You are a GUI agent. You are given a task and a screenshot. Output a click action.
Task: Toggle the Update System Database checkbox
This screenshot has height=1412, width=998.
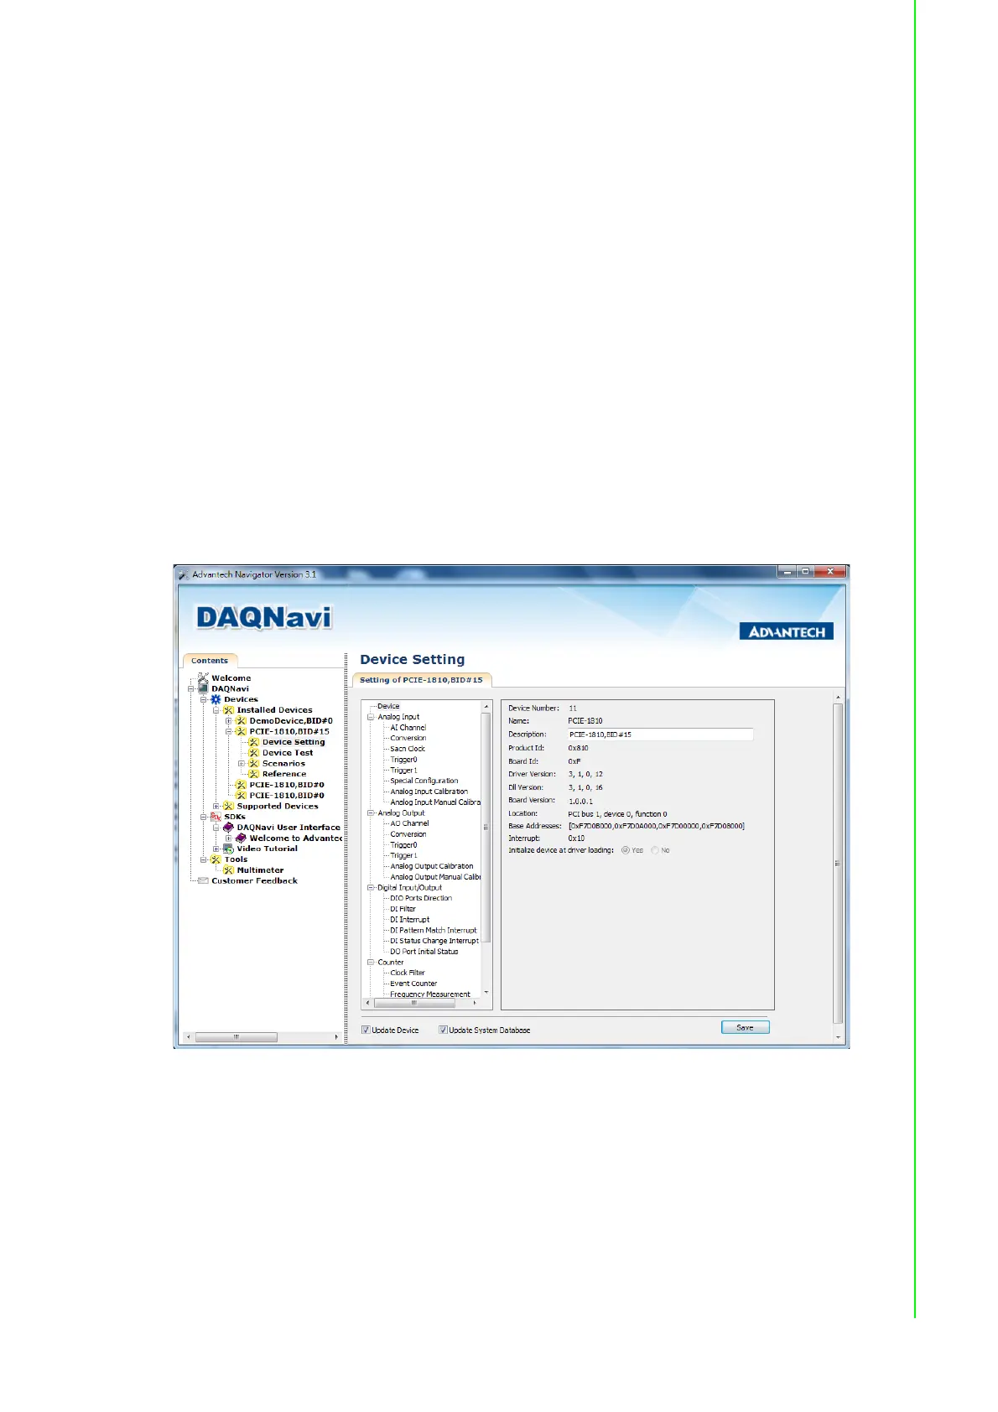pos(443,1030)
